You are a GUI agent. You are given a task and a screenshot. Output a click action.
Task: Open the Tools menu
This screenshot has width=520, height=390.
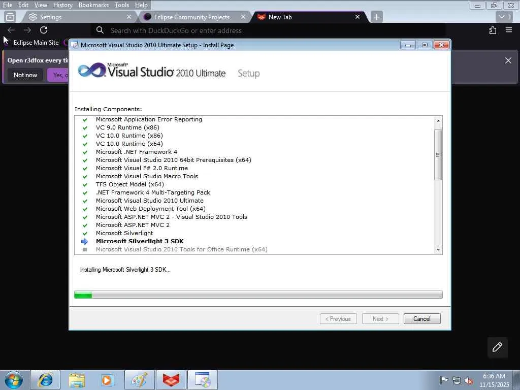click(x=122, y=5)
